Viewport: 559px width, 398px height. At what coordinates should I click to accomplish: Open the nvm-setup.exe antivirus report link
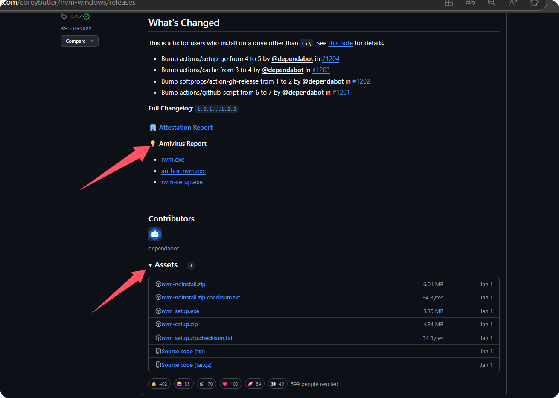182,182
